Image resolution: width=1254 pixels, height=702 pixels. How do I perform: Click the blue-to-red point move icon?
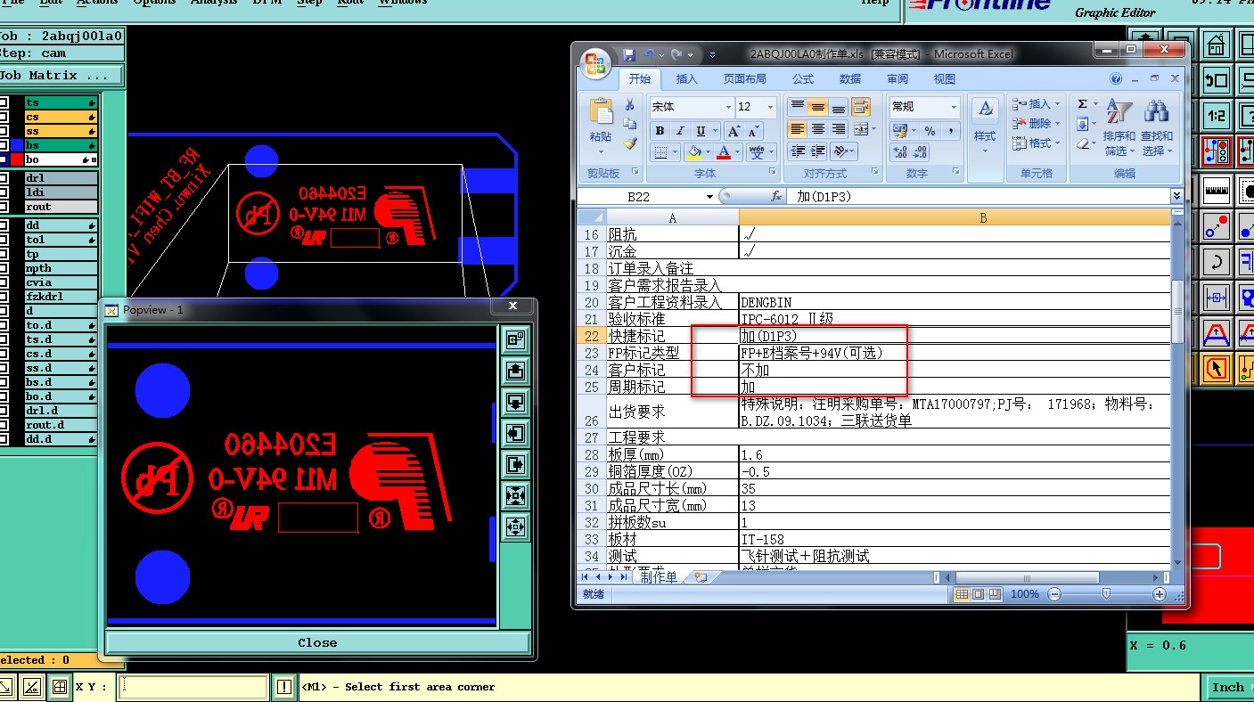coord(1217,225)
